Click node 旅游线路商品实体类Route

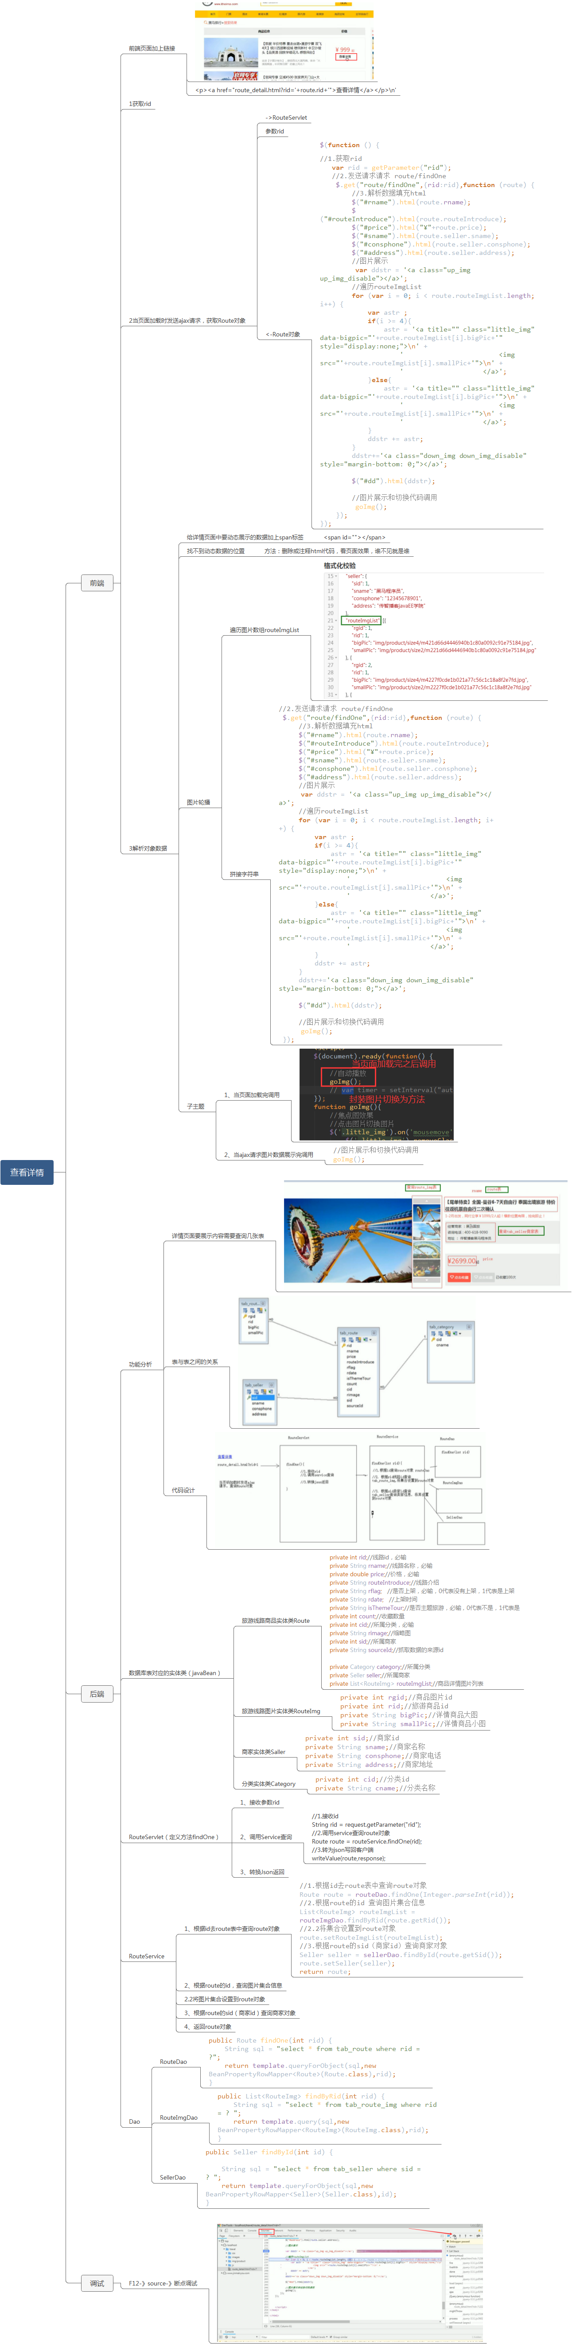click(276, 1620)
